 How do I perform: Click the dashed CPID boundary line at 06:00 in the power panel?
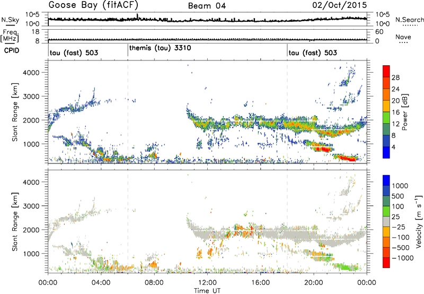click(x=128, y=111)
